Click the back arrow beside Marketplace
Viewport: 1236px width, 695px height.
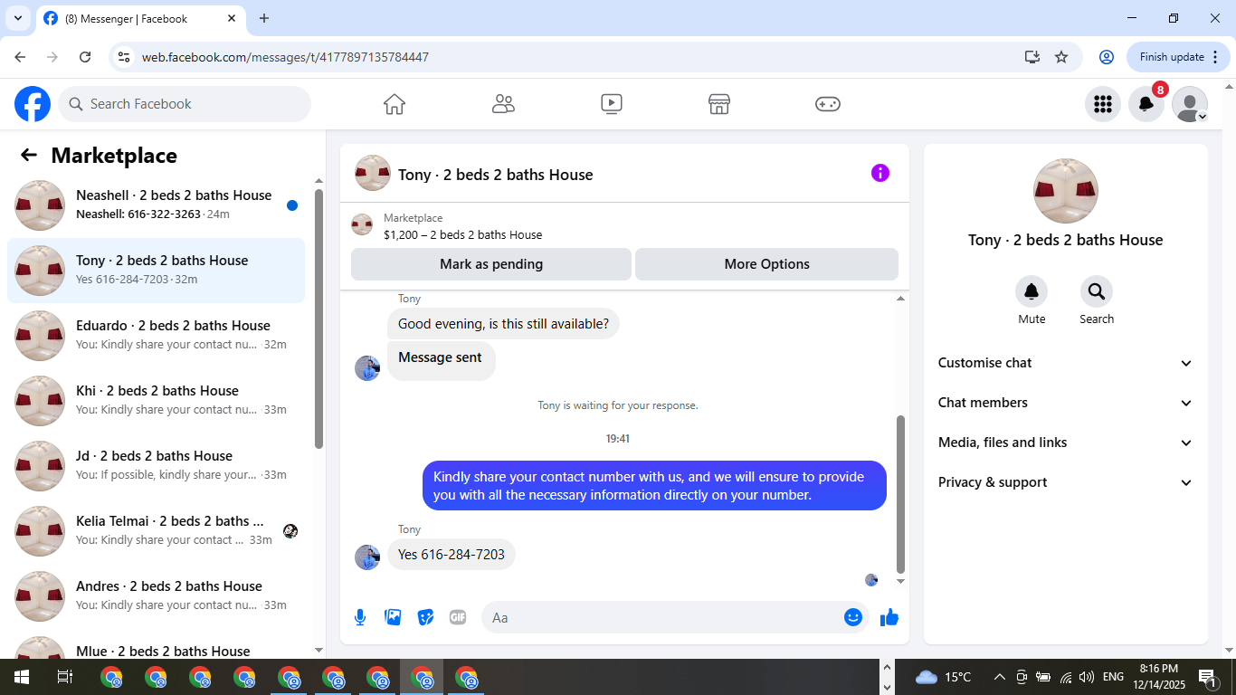click(29, 155)
